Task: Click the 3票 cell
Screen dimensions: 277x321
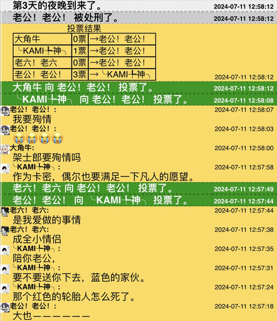Action: click(x=80, y=74)
